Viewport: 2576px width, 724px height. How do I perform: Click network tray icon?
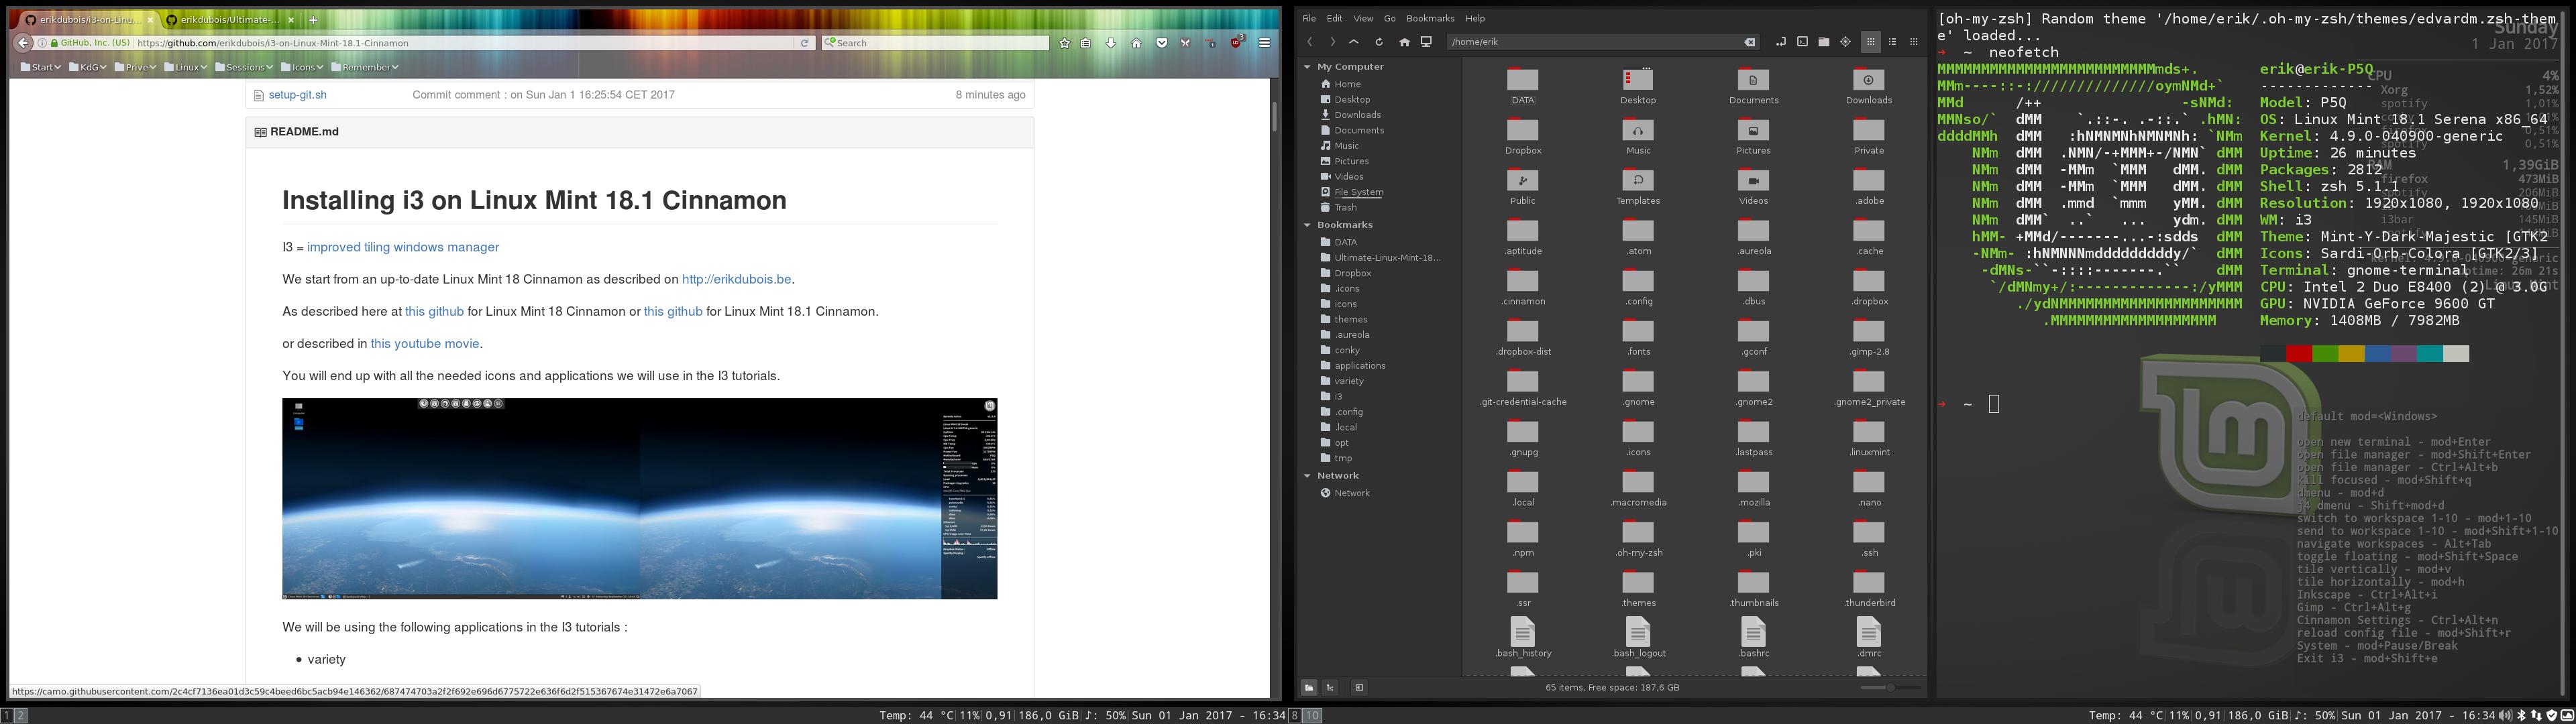click(2535, 716)
